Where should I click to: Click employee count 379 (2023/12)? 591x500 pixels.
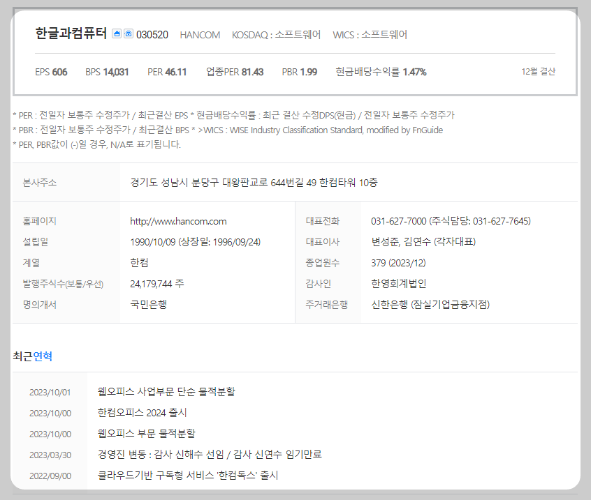coord(398,263)
